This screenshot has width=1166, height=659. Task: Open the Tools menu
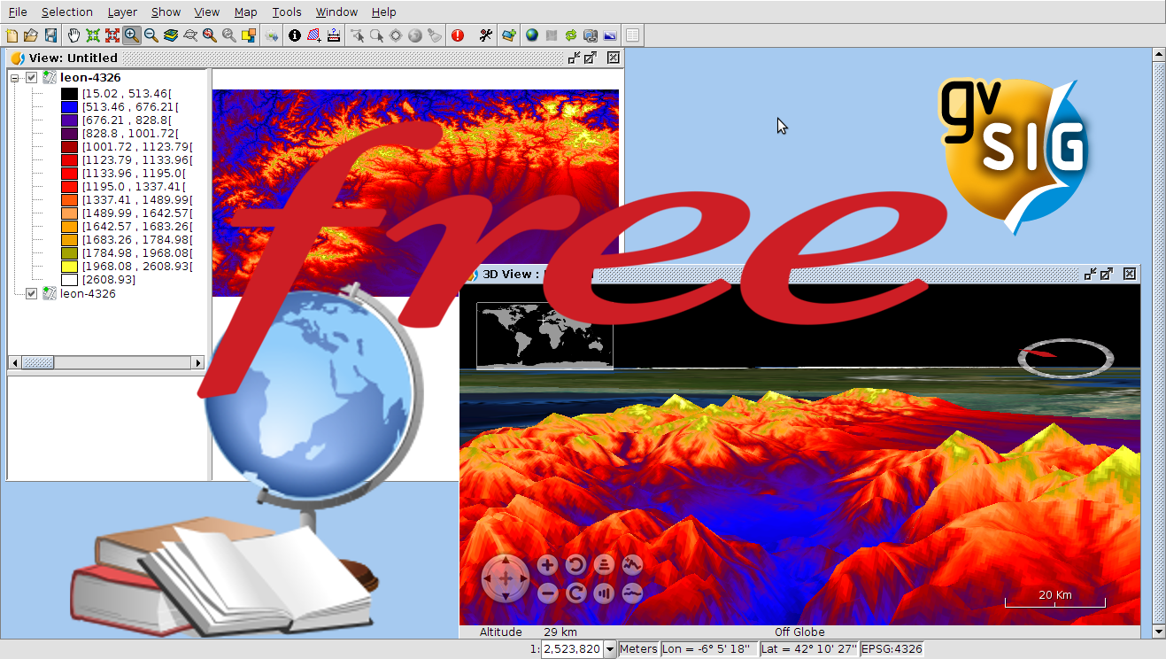286,12
